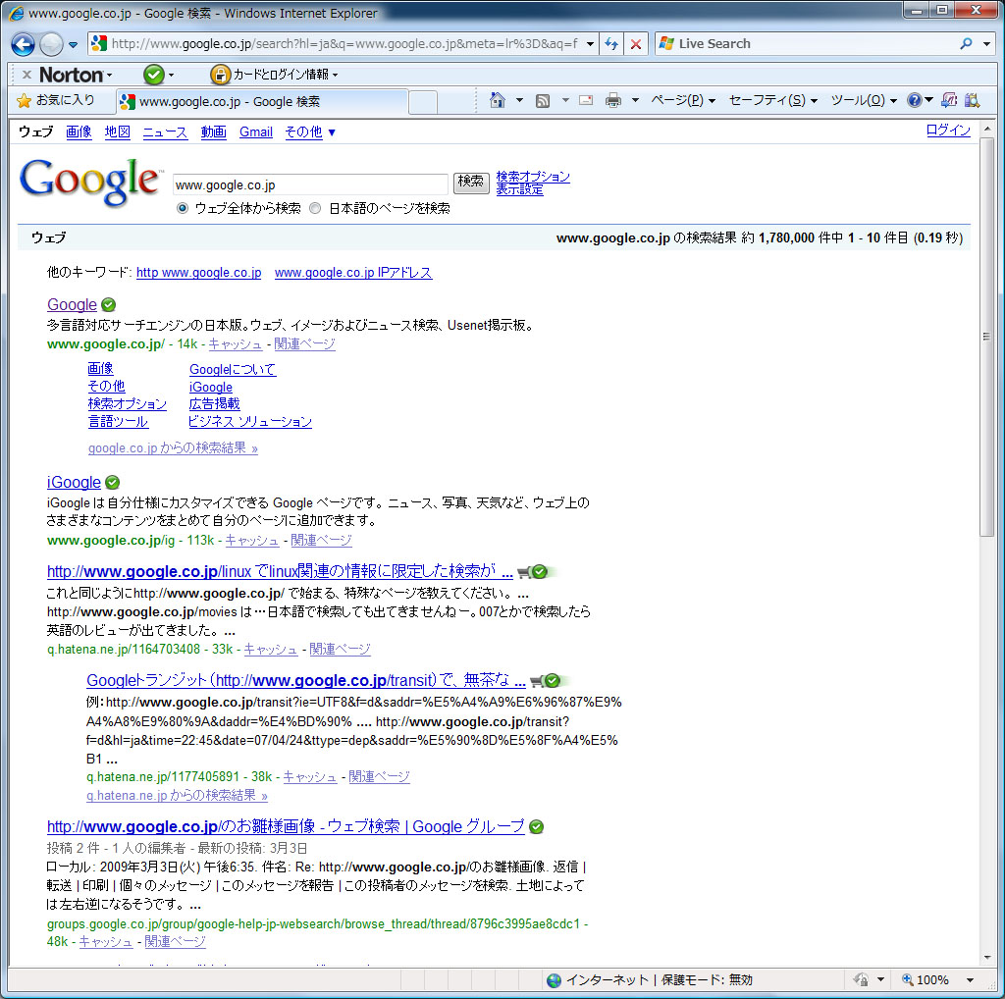Click the browser Forward button
The image size is (1005, 999).
(51, 44)
